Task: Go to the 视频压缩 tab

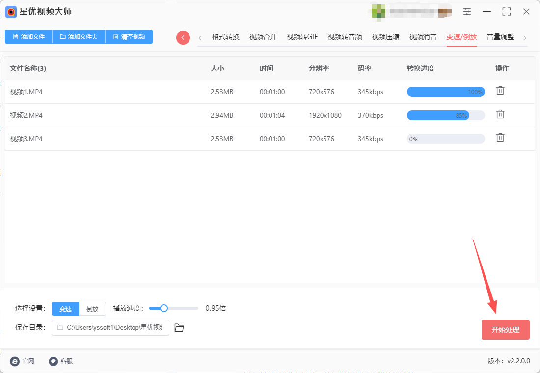Action: pos(385,37)
